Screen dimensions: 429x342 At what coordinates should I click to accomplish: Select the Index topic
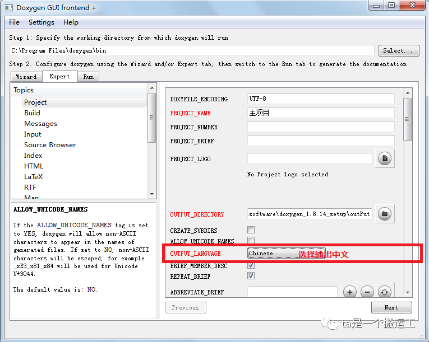pyautogui.click(x=33, y=156)
